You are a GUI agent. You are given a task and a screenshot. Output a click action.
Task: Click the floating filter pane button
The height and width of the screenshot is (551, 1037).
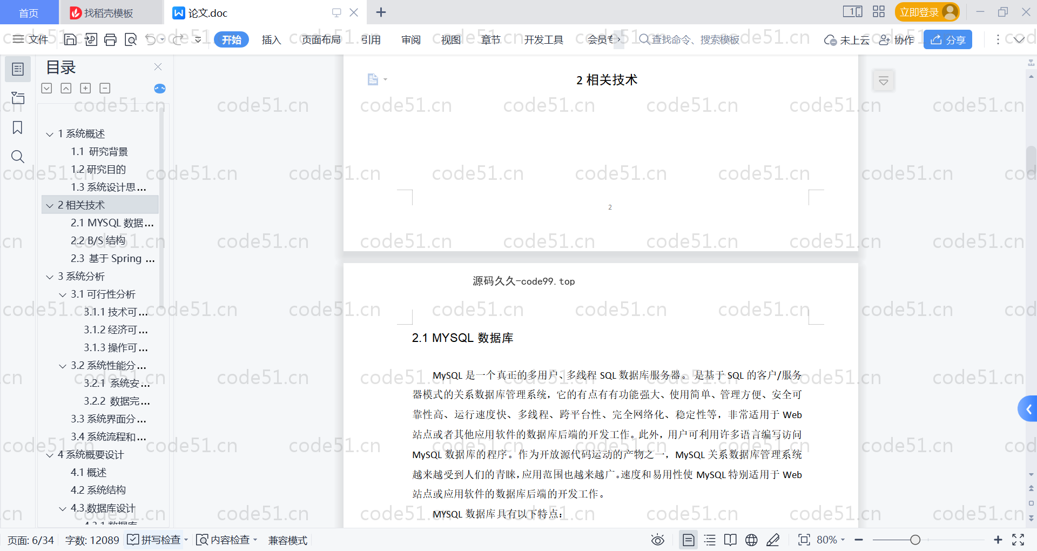(884, 81)
